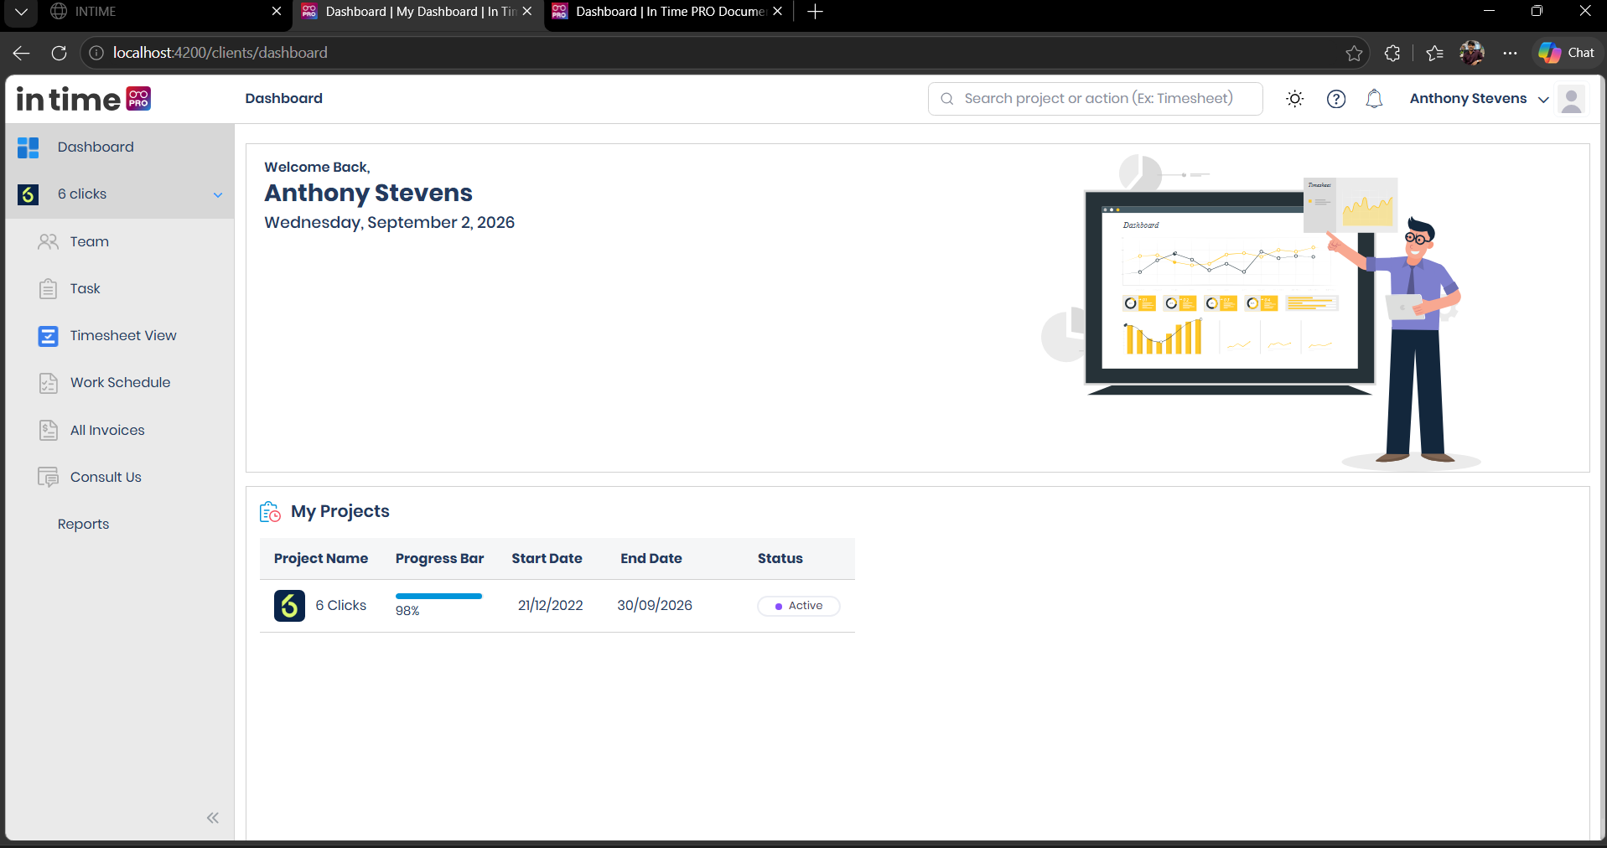Click the My Projects header icon
Viewport: 1607px width, 848px height.
(x=270, y=512)
